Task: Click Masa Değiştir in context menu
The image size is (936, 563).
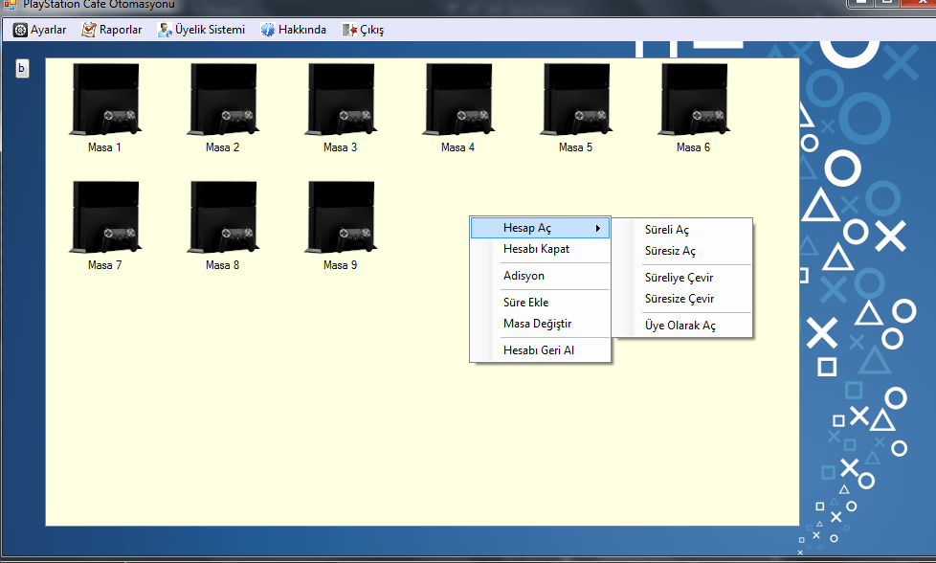Action: pyautogui.click(x=537, y=324)
